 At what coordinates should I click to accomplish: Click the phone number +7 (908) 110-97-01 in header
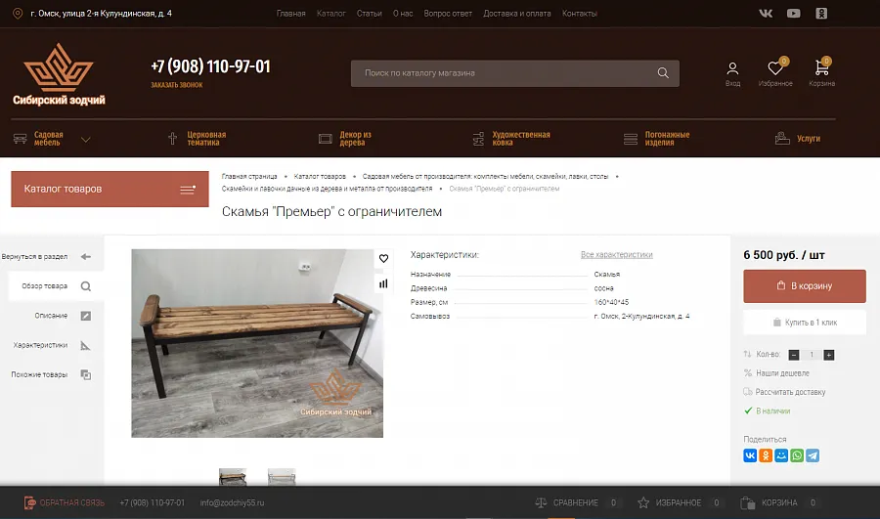[x=210, y=66]
